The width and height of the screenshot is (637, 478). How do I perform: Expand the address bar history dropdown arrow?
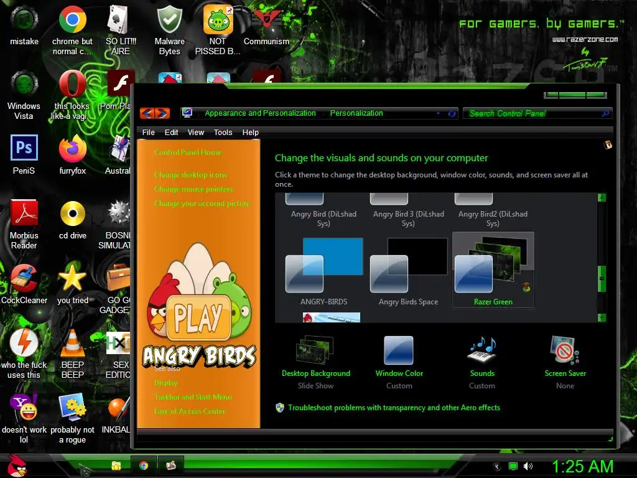pyautogui.click(x=438, y=113)
